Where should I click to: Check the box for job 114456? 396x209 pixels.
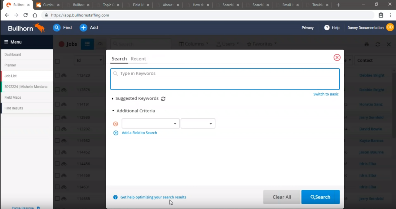(57, 164)
